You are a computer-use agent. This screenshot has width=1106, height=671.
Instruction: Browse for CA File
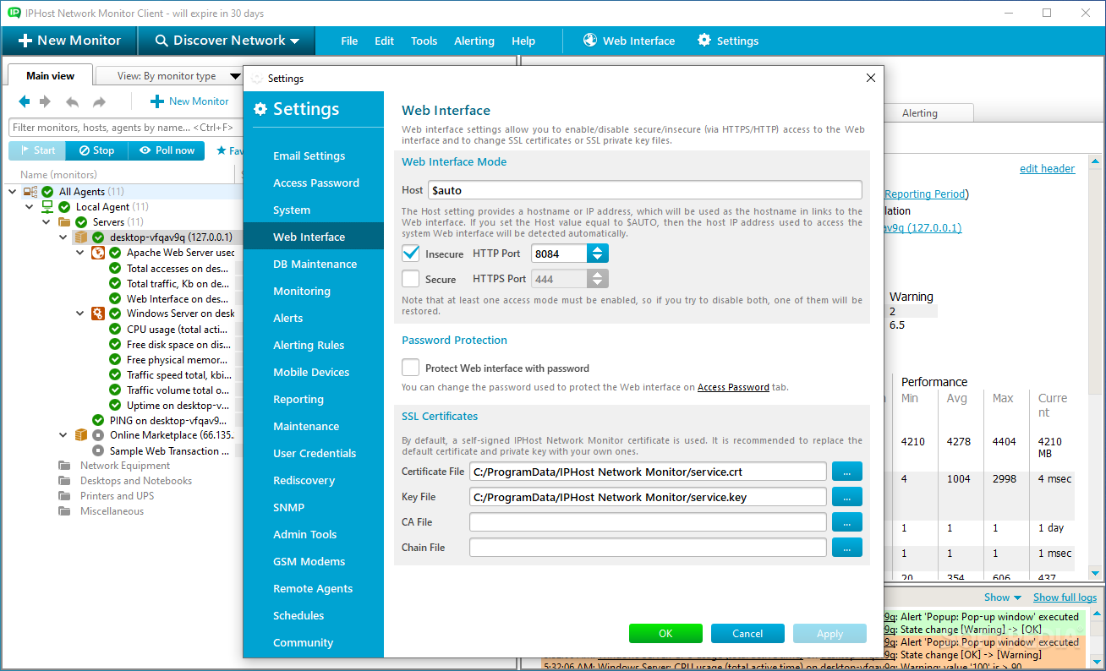pyautogui.click(x=847, y=521)
